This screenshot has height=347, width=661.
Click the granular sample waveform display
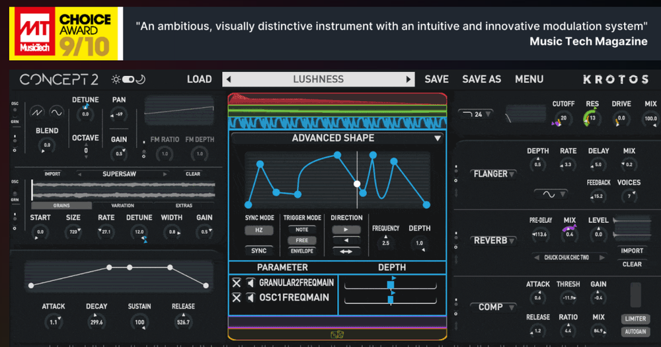click(124, 189)
